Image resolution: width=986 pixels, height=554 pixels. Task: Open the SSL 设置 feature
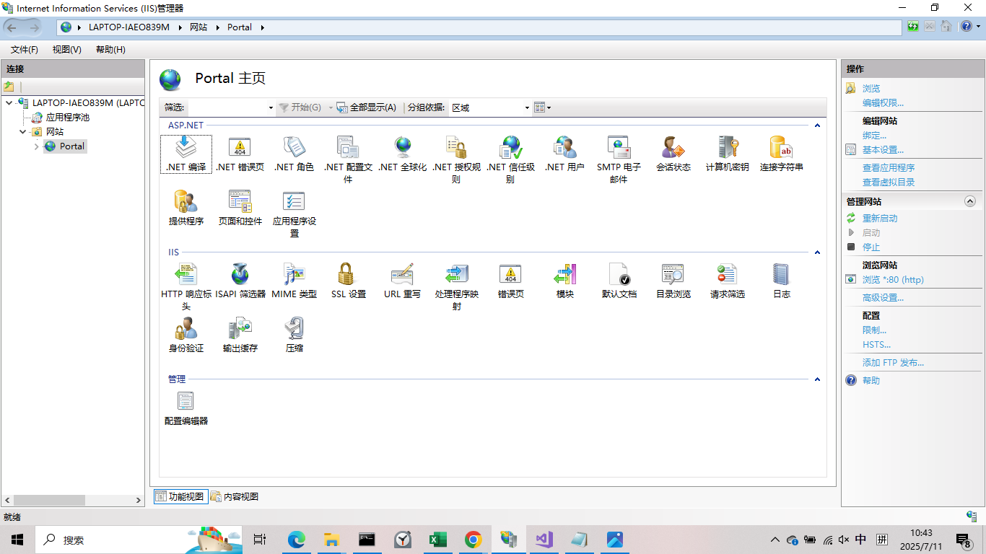[x=348, y=281]
